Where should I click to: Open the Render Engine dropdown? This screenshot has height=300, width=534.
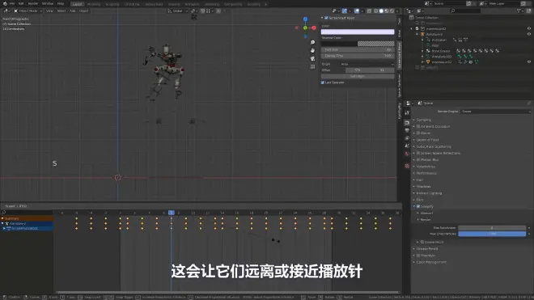tap(496, 112)
